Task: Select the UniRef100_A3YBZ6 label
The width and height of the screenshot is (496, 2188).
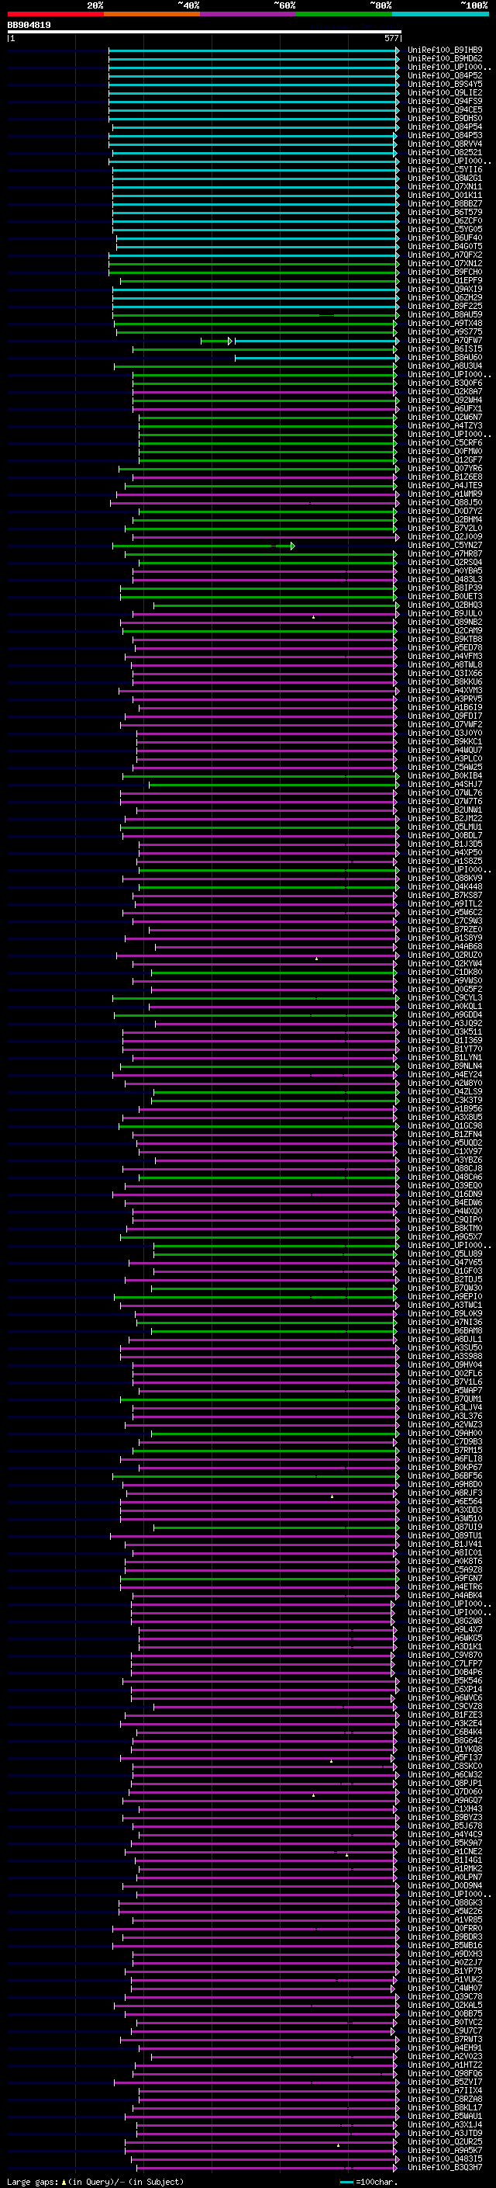Action: [445, 1160]
